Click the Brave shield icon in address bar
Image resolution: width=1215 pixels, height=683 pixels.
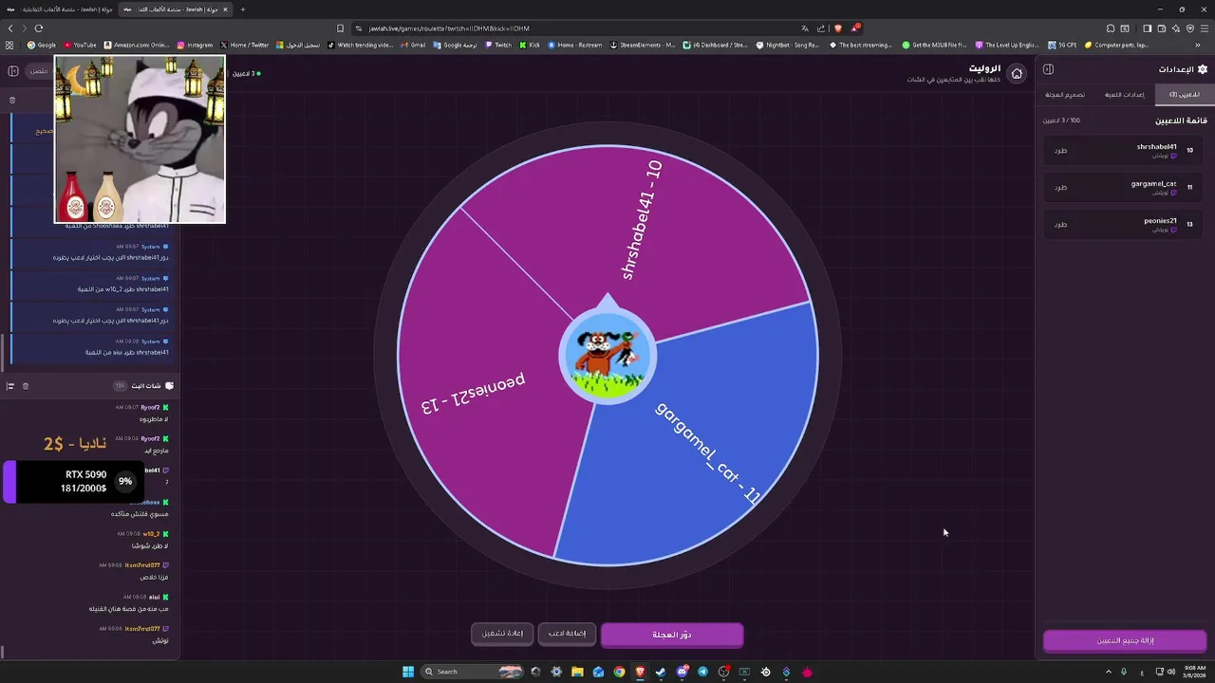pos(838,28)
